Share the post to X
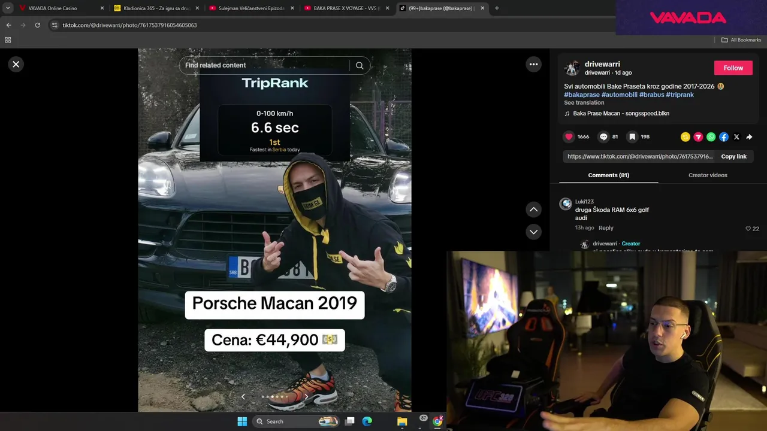767x431 pixels. (736, 137)
